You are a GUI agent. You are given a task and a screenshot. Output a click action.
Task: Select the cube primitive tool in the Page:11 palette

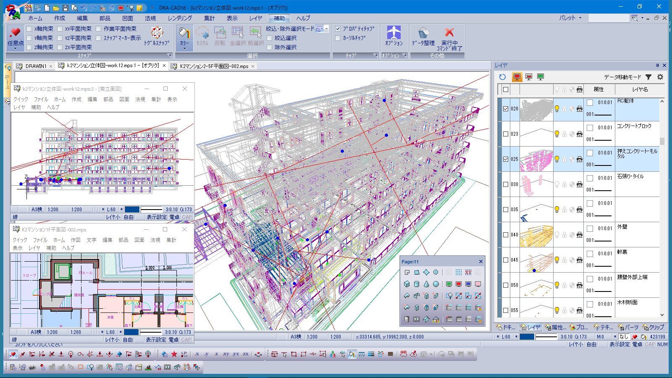click(407, 283)
